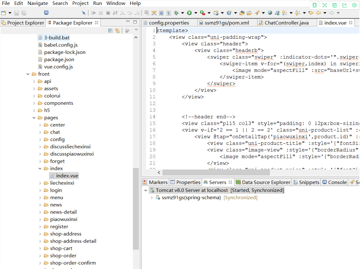The width and height of the screenshot is (360, 269).
Task: Click the Save icon in toolbar
Action: (16, 13)
